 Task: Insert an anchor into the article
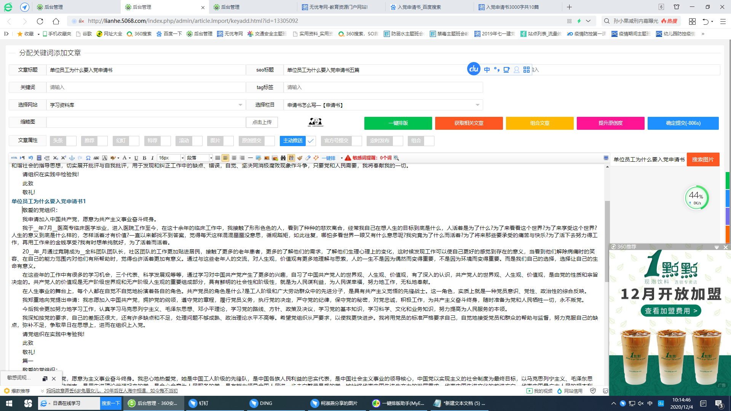(72, 158)
